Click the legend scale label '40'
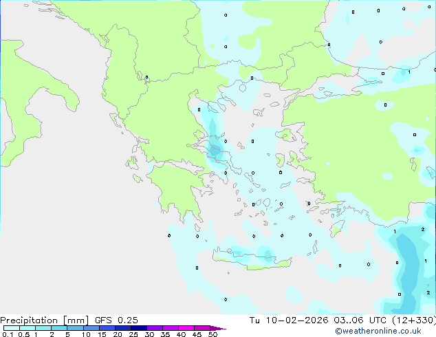436x337 pixels. tap(181, 334)
